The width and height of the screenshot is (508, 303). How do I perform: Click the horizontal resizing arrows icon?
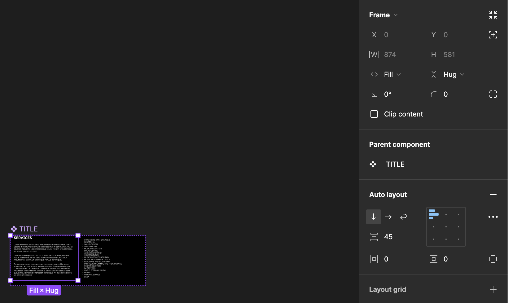tap(374, 74)
